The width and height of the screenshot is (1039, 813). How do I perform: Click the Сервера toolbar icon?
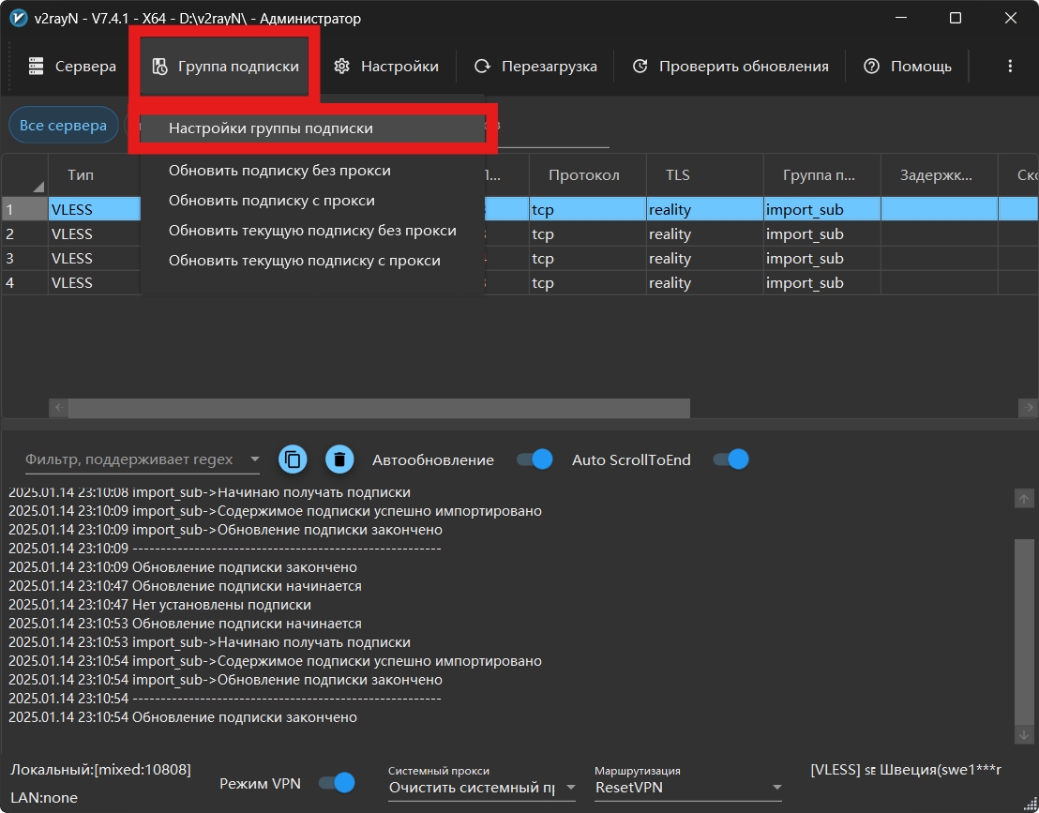click(37, 67)
